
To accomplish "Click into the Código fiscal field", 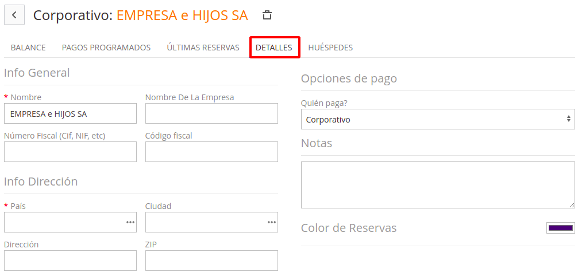I will pyautogui.click(x=211, y=152).
